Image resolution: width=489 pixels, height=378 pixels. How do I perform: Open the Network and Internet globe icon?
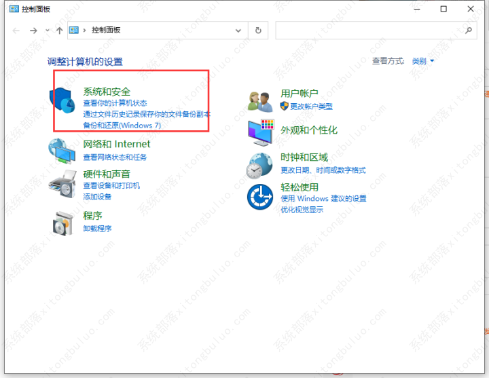pos(62,151)
